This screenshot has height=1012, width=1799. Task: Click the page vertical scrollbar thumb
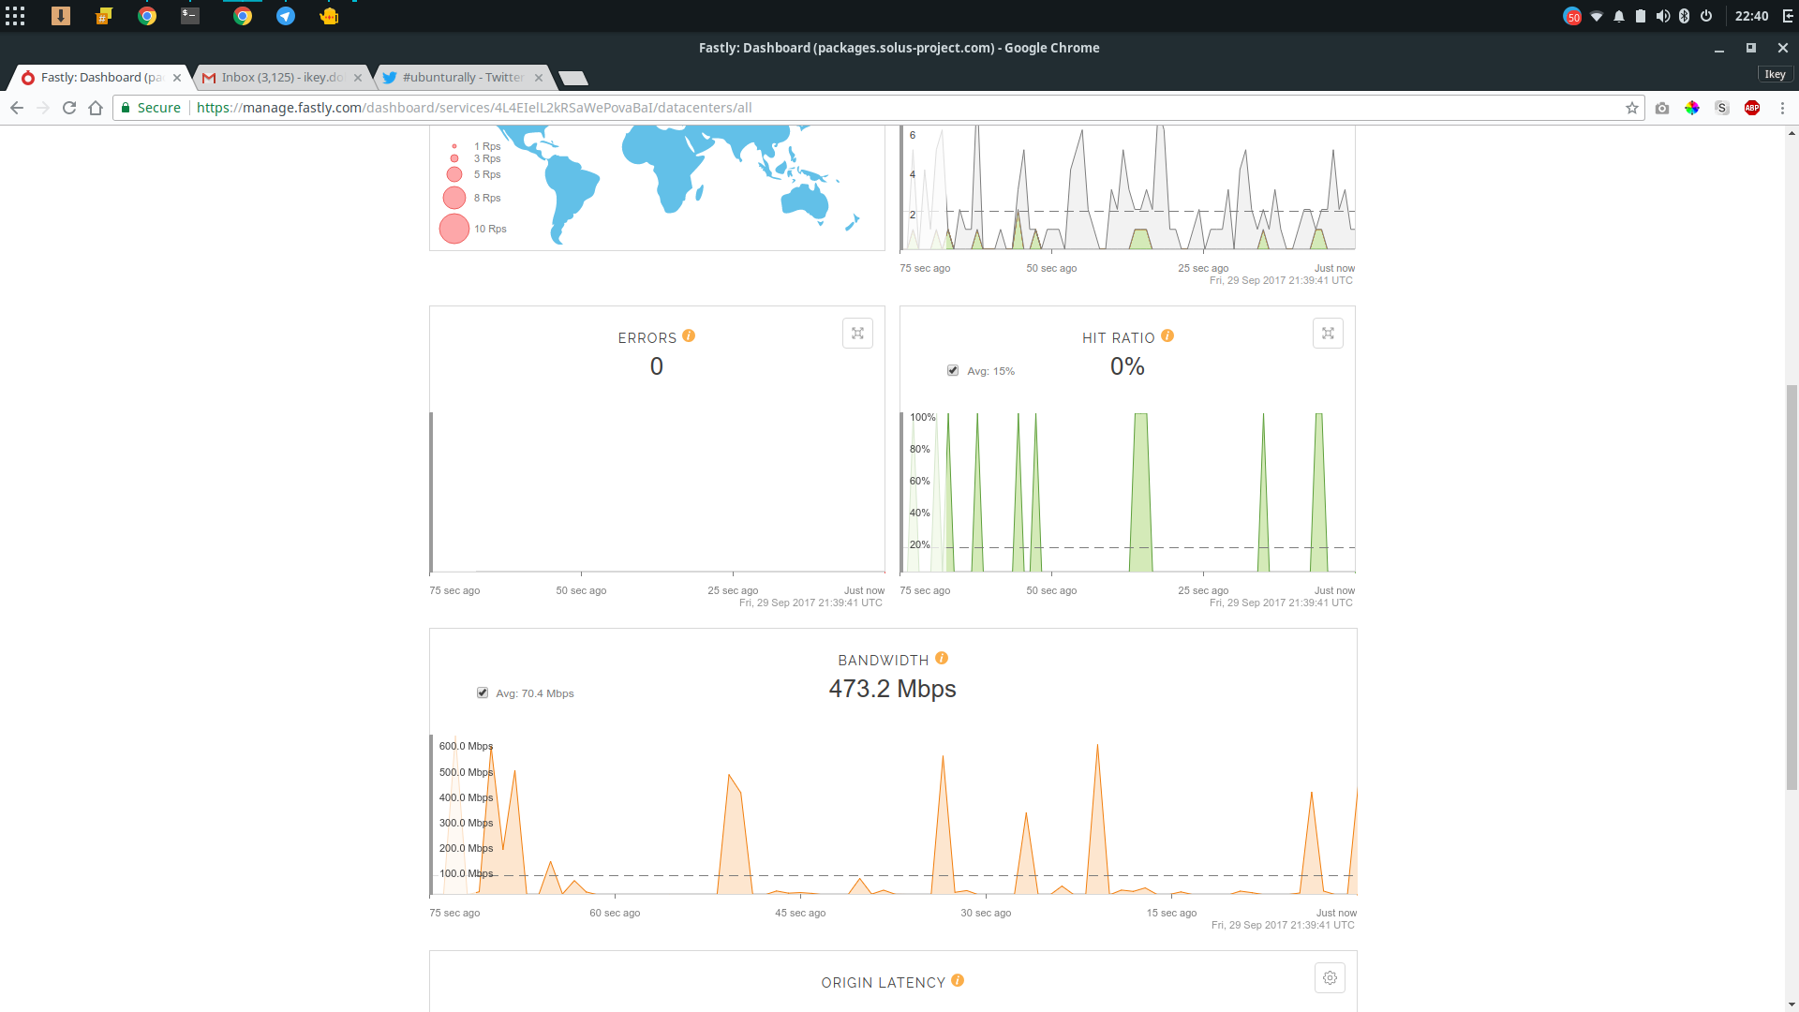coord(1792,587)
